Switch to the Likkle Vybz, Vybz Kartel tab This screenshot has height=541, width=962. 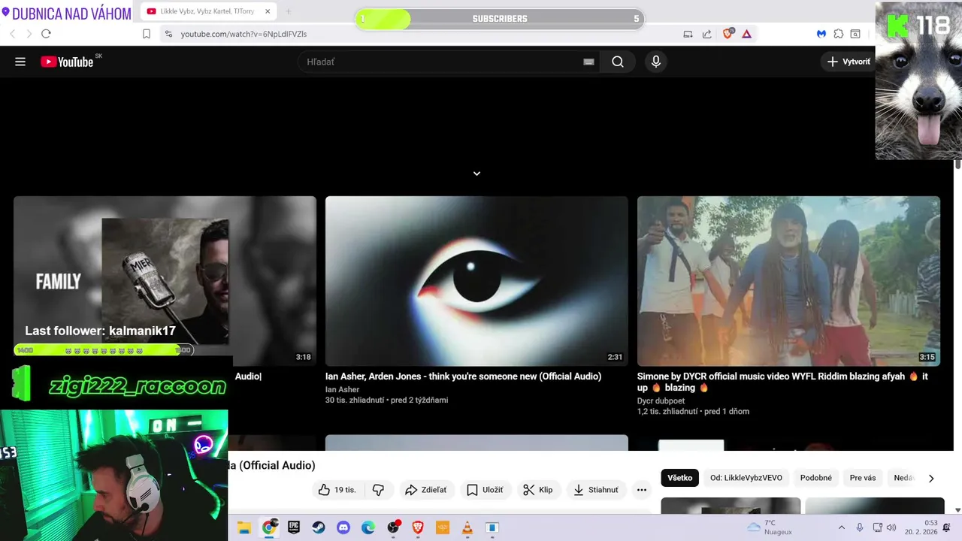207,11
